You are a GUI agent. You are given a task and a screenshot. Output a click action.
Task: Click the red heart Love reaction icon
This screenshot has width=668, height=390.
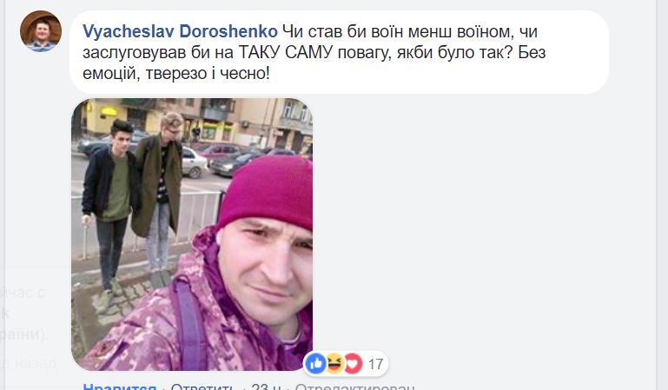354,364
